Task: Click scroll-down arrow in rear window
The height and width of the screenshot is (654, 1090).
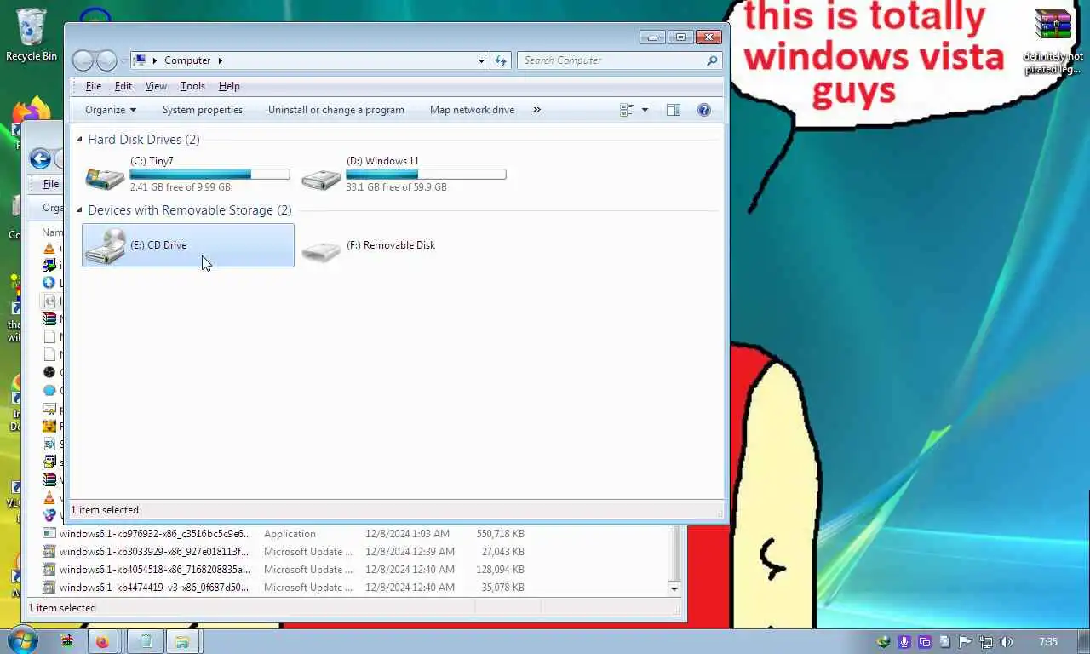Action: point(674,588)
